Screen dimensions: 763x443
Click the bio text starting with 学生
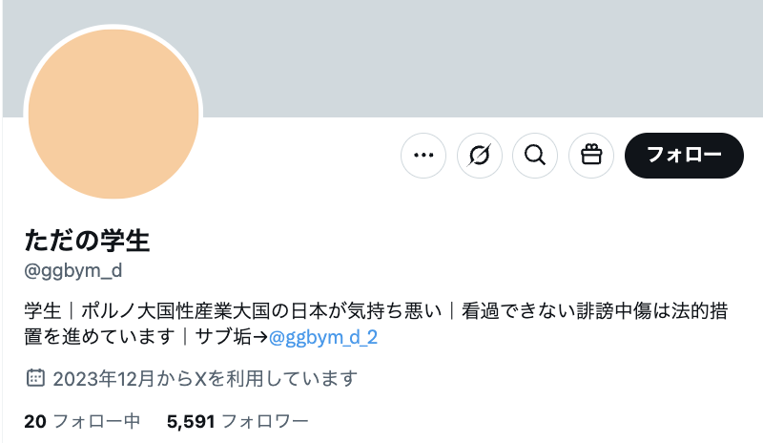coord(376,324)
